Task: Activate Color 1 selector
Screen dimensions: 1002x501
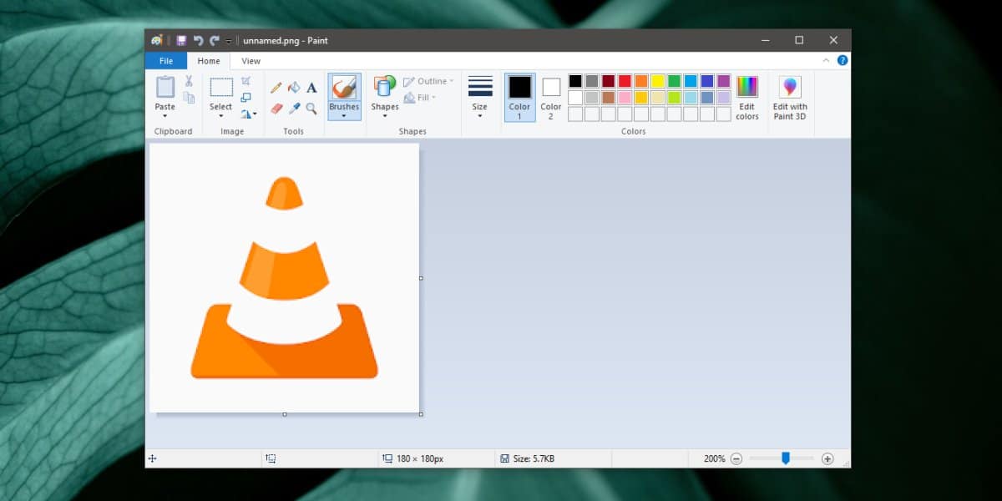Action: [519, 97]
